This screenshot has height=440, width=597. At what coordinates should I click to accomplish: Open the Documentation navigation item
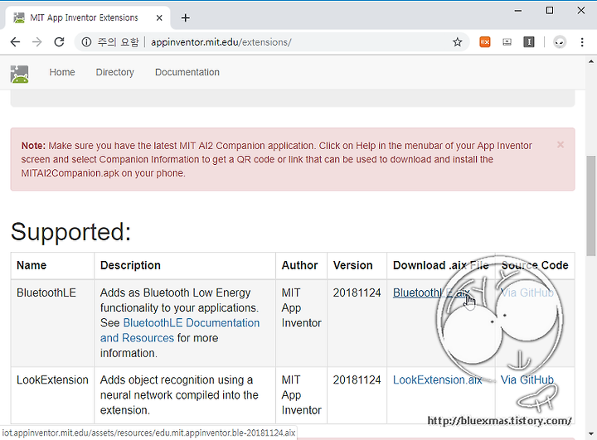pos(187,72)
